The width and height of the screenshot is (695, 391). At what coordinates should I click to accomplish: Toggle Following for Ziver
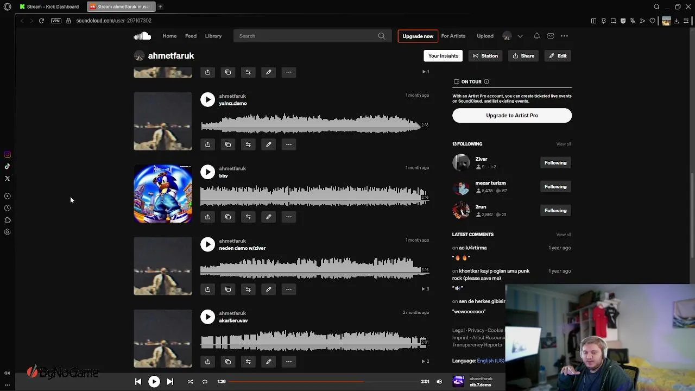point(555,162)
